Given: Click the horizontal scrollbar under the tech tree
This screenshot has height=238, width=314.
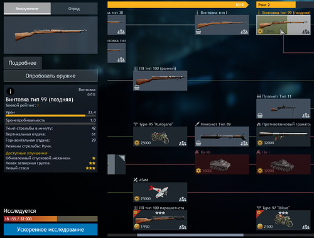Looking at the screenshot, I should click(x=190, y=235).
